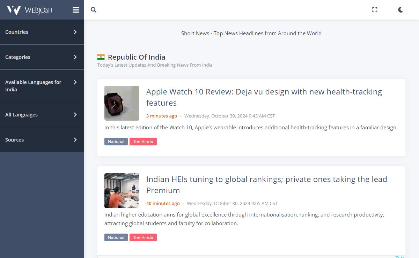Viewport: 419px width, 258px height.
Task: Click the October 30, 2024 9:43 AM date
Action: [230, 116]
